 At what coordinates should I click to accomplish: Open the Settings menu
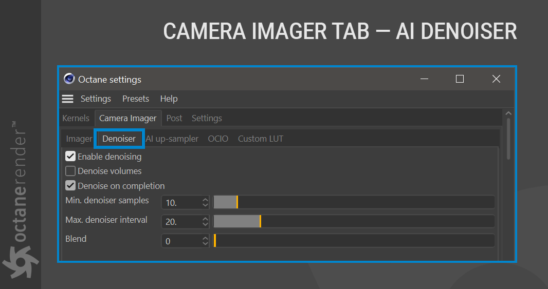click(x=96, y=99)
